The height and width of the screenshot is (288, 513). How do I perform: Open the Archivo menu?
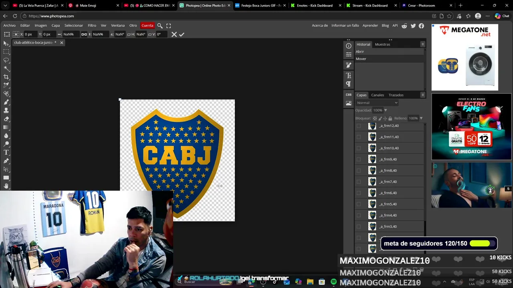tap(10, 26)
